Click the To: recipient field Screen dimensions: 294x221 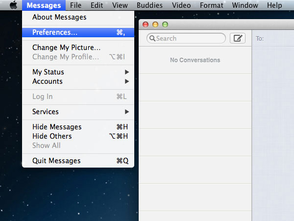point(273,38)
